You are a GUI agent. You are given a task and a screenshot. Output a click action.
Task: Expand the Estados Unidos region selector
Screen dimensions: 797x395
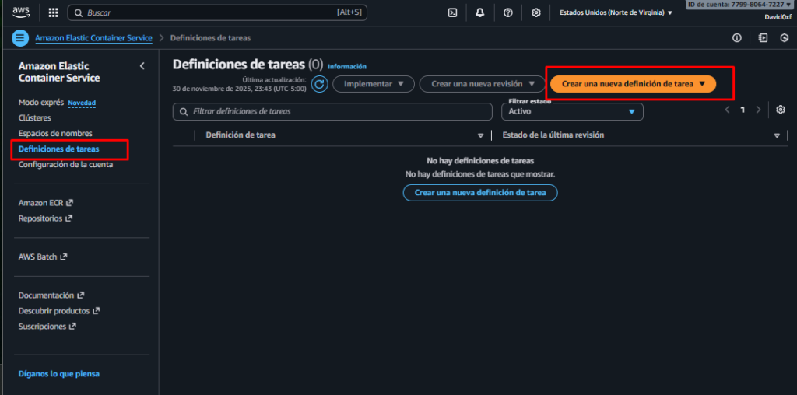point(616,12)
